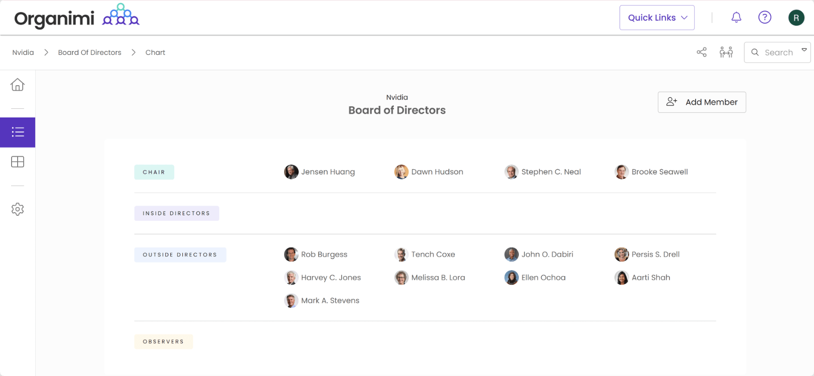This screenshot has width=814, height=376.
Task: Click the Organimi logo
Action: (x=77, y=17)
